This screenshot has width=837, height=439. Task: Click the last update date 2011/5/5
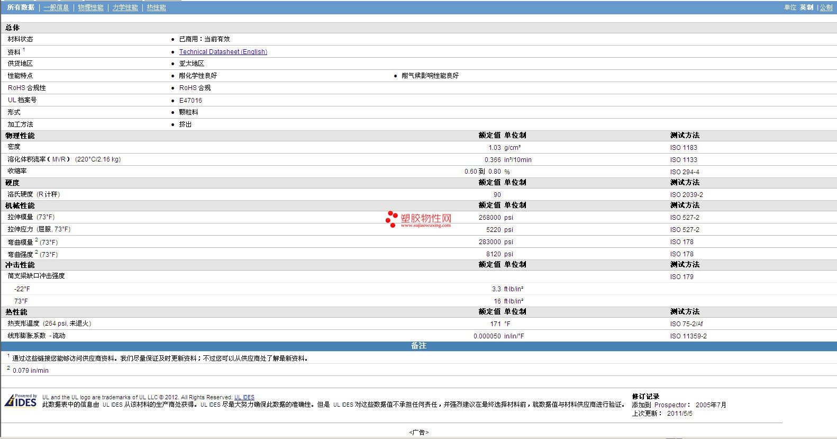[680, 414]
